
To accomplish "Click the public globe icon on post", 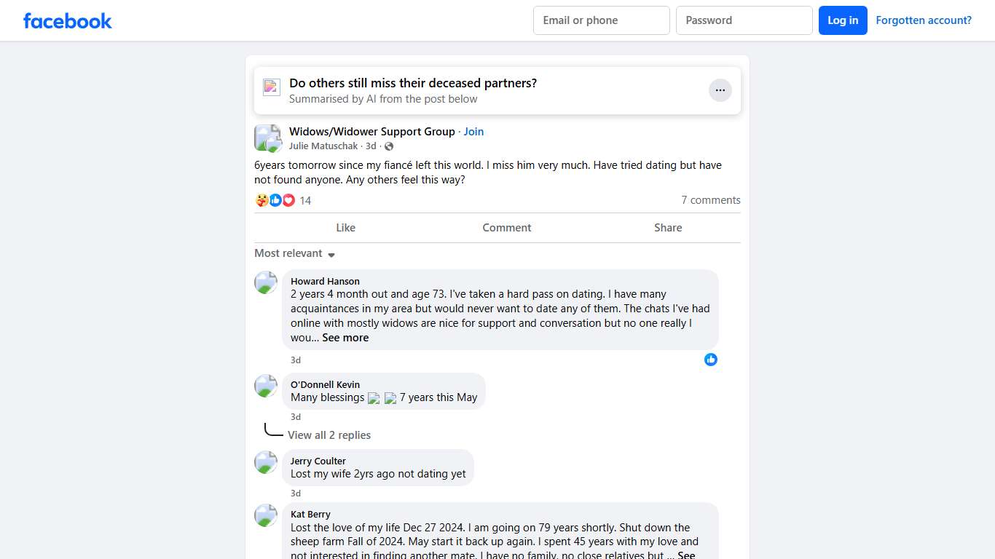I will tap(389, 146).
